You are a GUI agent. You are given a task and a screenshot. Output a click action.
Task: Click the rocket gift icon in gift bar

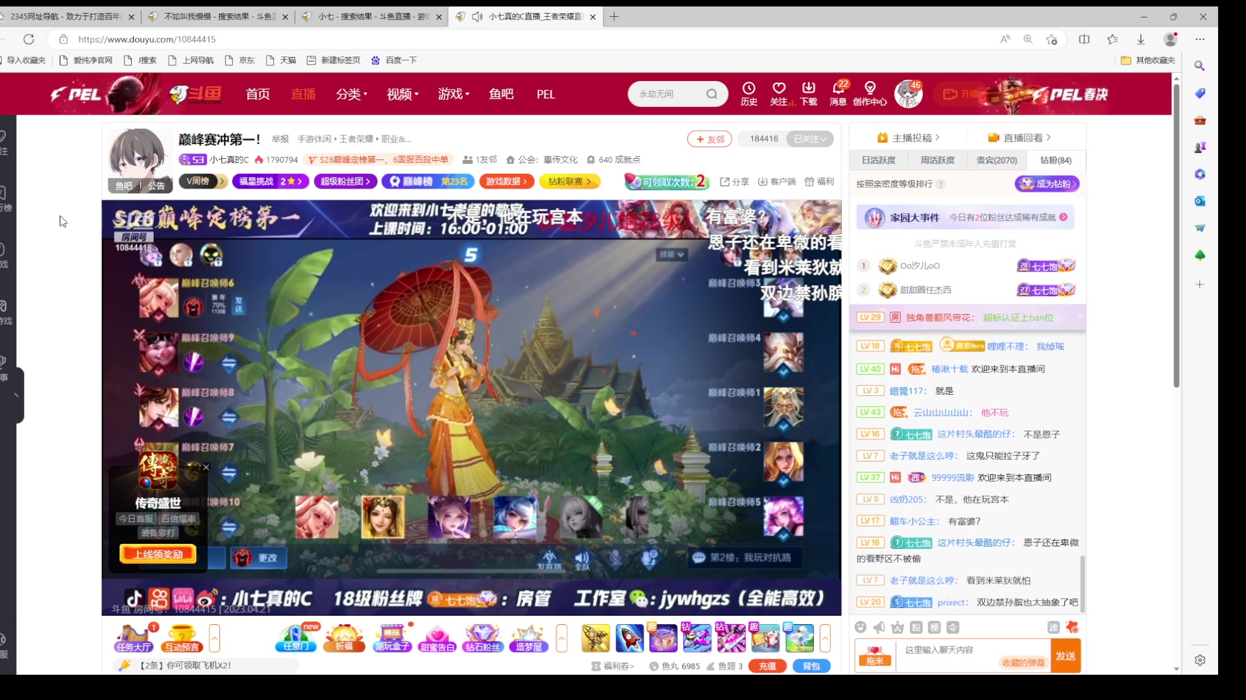628,638
